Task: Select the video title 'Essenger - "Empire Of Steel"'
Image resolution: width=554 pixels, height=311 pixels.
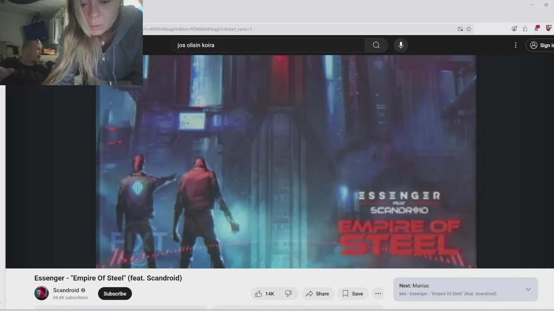Action: 108,278
